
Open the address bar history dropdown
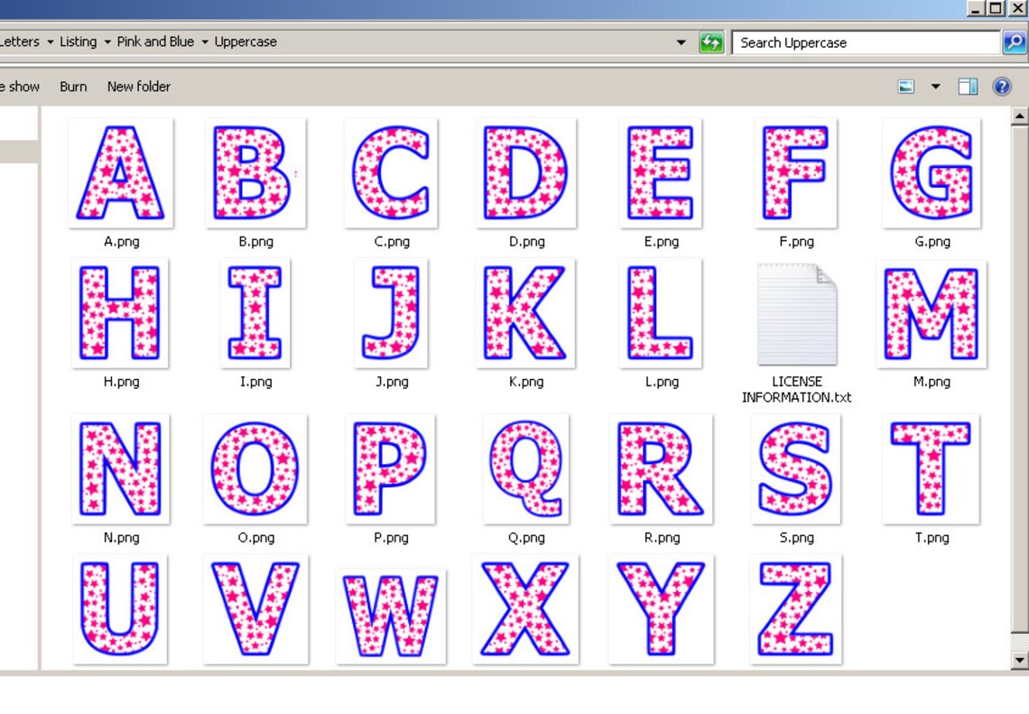click(681, 42)
